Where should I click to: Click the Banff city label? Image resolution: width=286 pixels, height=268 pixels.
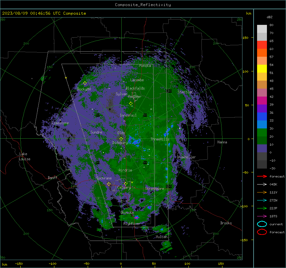click(x=52, y=177)
